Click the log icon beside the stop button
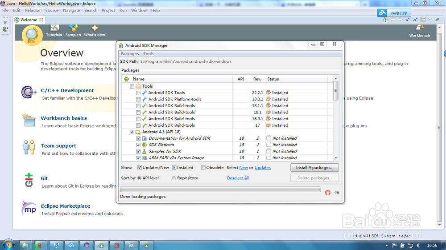This screenshot has height=250, width=446. [x=337, y=193]
